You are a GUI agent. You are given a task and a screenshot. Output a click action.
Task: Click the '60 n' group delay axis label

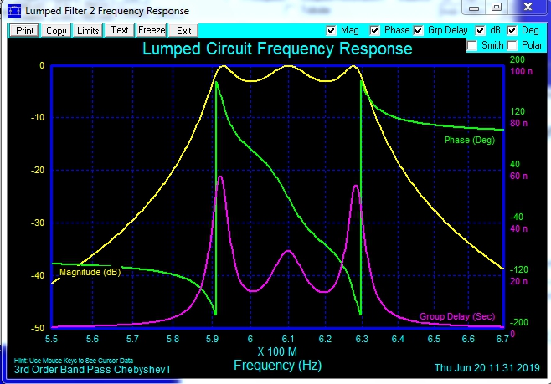coord(518,176)
